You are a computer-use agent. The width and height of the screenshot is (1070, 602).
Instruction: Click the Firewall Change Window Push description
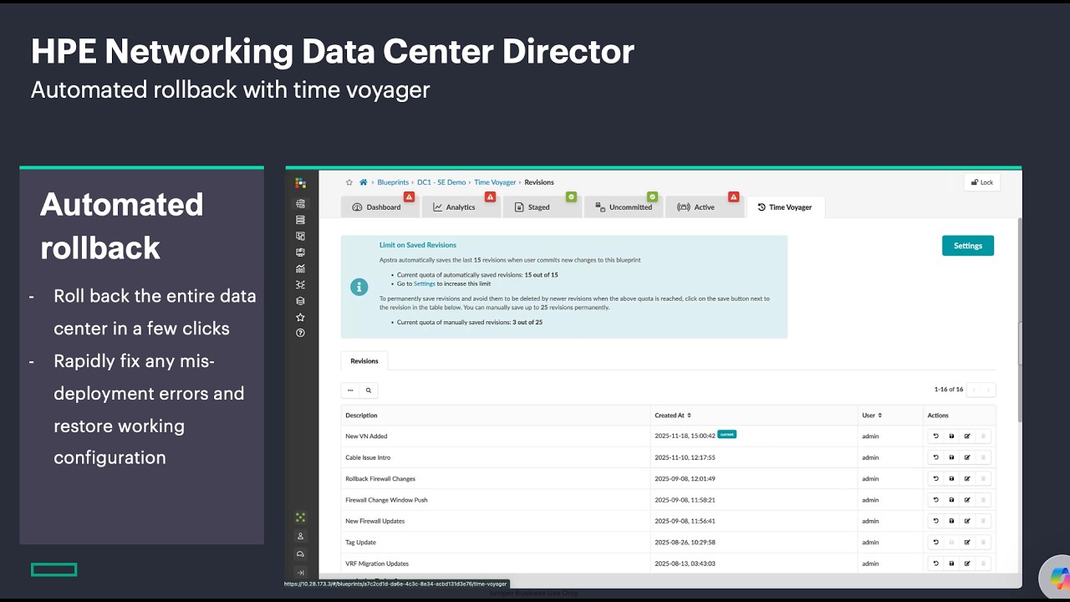point(386,500)
